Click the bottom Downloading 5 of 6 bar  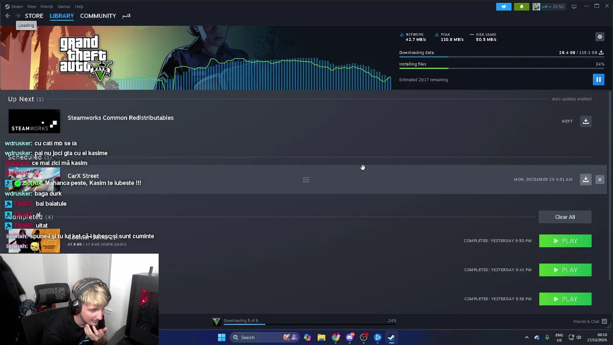click(x=309, y=324)
